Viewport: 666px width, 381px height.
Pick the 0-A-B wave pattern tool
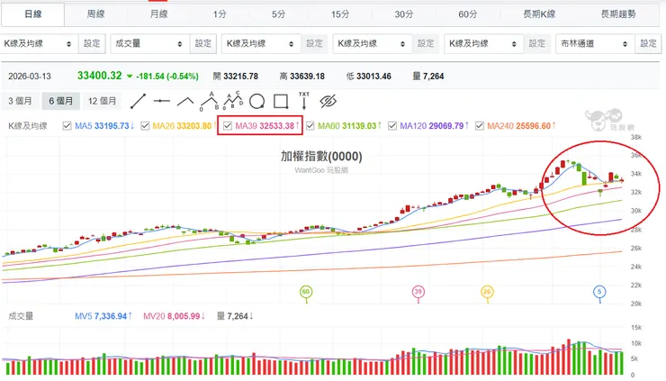tap(210, 101)
